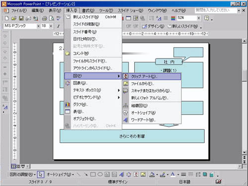
Task: Select 日付と時刻(T) menu item
Action: click(93, 39)
